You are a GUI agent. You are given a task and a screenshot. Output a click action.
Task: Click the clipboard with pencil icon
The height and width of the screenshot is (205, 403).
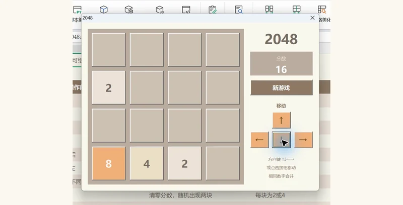[x=213, y=10]
